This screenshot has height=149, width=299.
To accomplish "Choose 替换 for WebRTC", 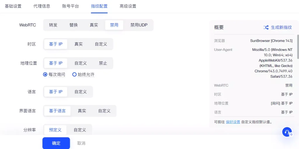I will tap(74, 25).
